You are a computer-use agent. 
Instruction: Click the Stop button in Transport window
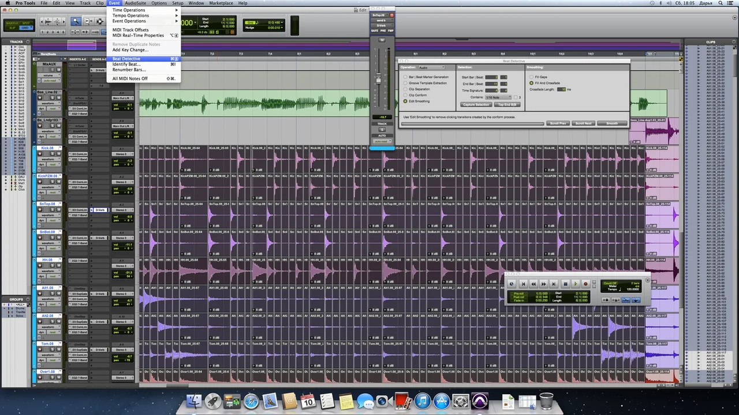click(565, 284)
